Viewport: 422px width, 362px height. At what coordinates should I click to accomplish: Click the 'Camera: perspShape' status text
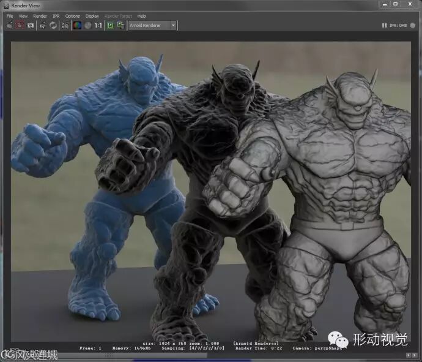click(x=317, y=349)
